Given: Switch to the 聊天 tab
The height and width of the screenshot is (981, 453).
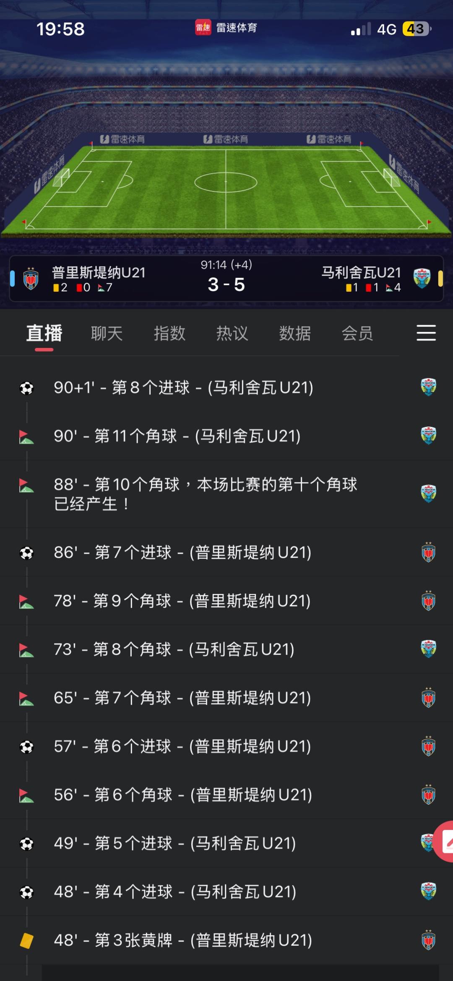Looking at the screenshot, I should [107, 334].
